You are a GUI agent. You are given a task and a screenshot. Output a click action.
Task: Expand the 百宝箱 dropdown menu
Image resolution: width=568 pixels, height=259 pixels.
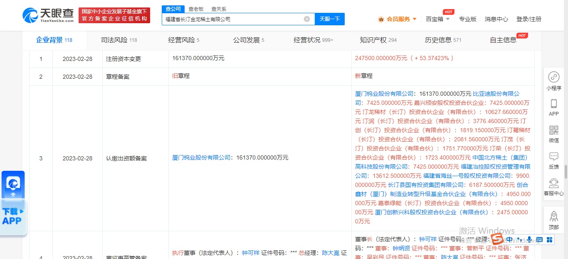click(x=437, y=19)
